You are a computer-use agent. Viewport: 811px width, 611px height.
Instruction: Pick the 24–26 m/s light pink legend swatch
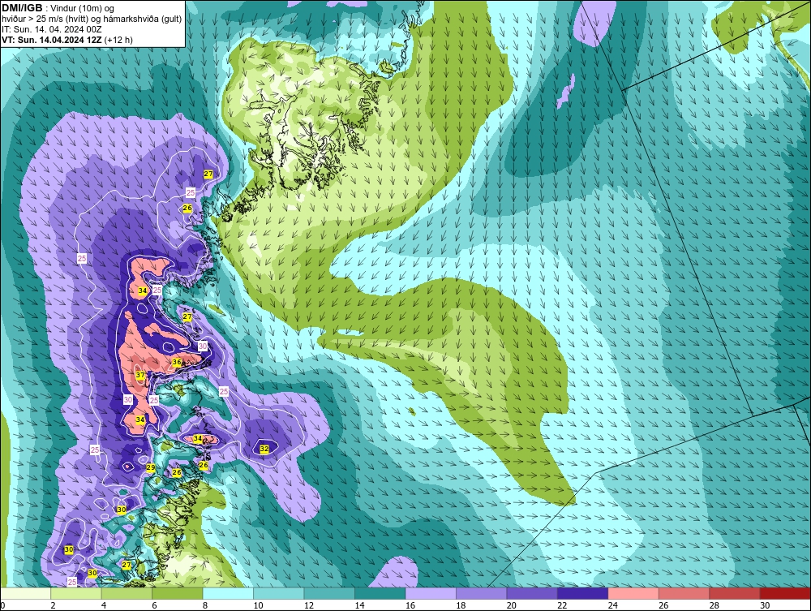click(x=633, y=593)
